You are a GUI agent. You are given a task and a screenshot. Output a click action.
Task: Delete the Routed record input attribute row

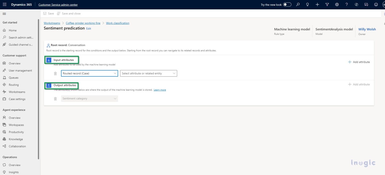coord(55,73)
